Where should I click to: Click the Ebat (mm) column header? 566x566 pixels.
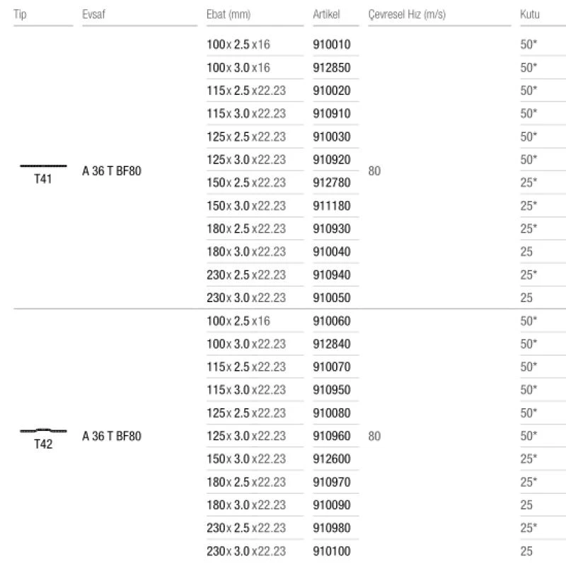[229, 14]
